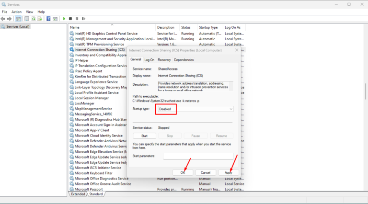Toggle the Show/Hide Console Tree toolbar icon
Screen dimensions: 368x204
click(18, 19)
